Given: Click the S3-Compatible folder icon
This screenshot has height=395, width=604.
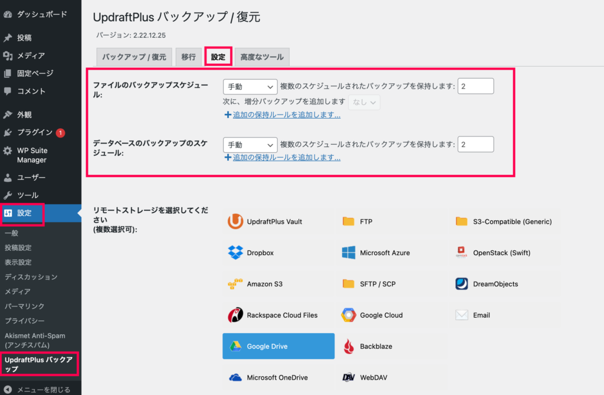Looking at the screenshot, I should [461, 221].
